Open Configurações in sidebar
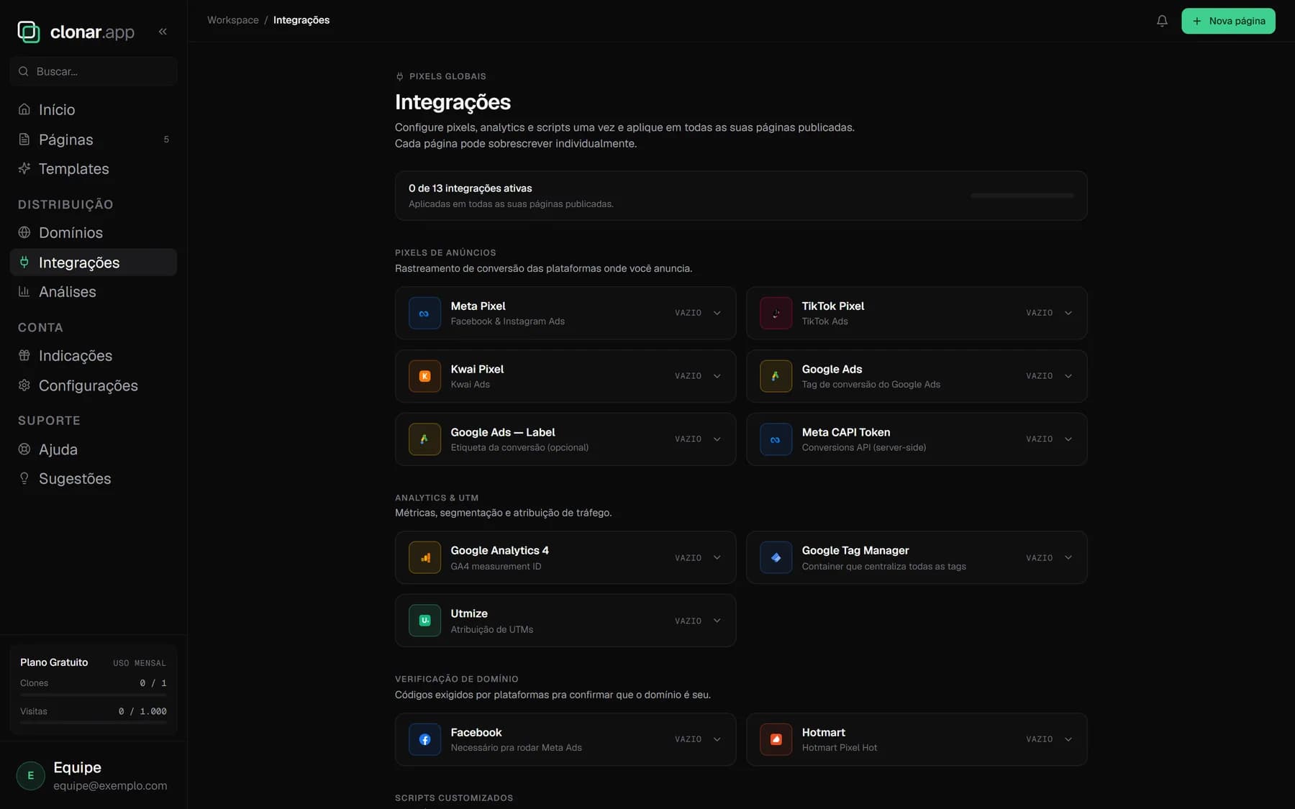Screen dimensions: 1295x809 [94, 385]
